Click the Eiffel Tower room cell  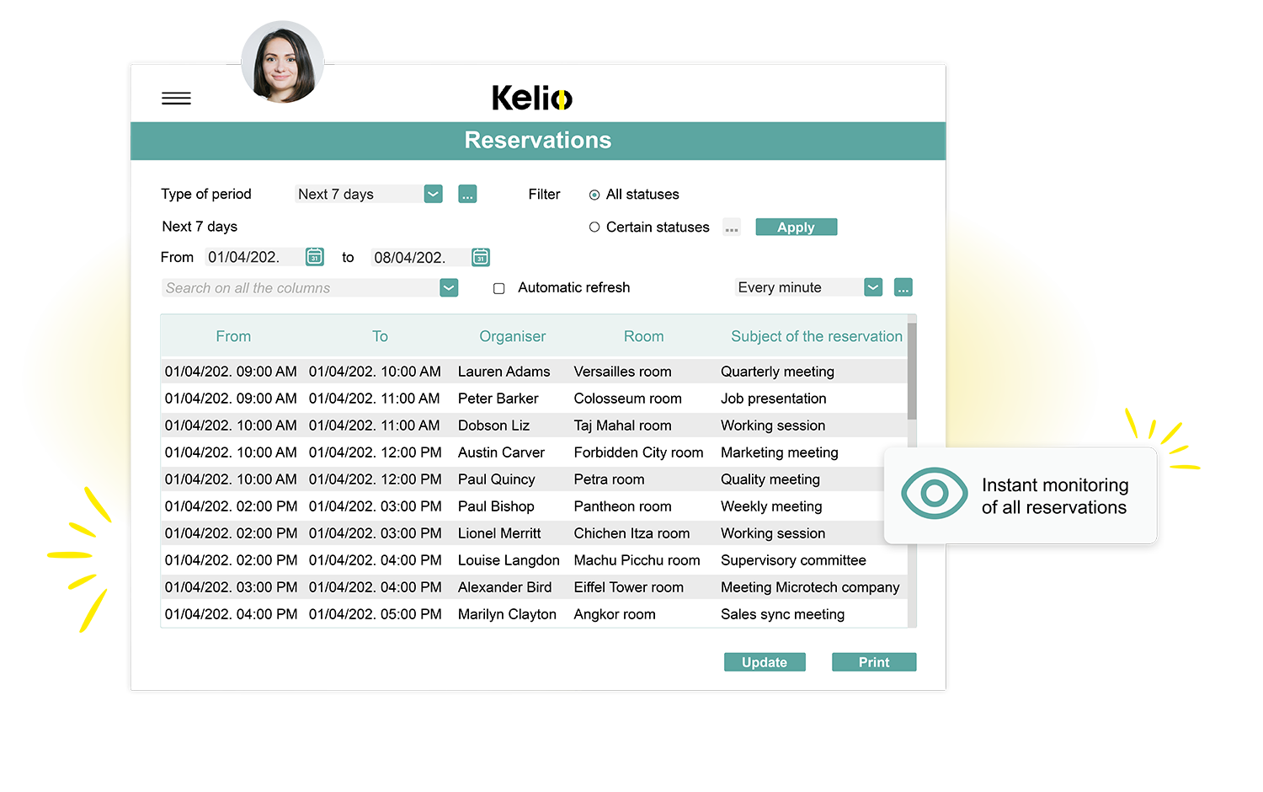click(628, 587)
